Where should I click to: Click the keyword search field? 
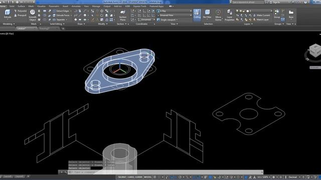248,2
